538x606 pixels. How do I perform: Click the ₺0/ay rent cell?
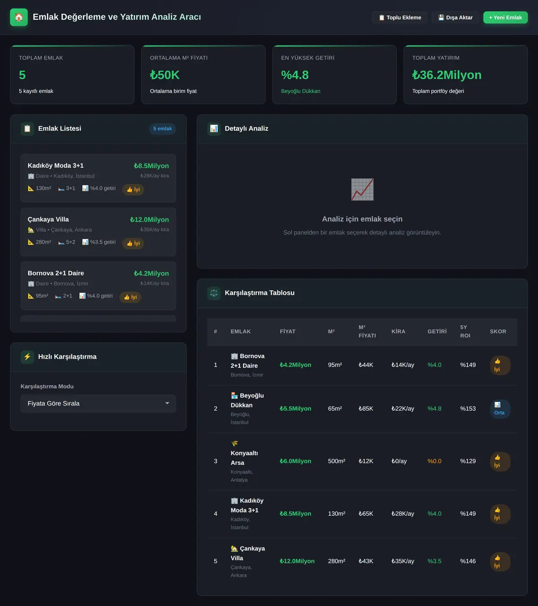(x=399, y=461)
